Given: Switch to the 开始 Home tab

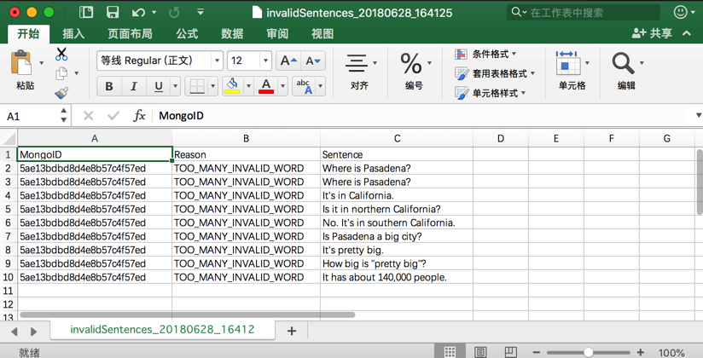Looking at the screenshot, I should point(28,33).
